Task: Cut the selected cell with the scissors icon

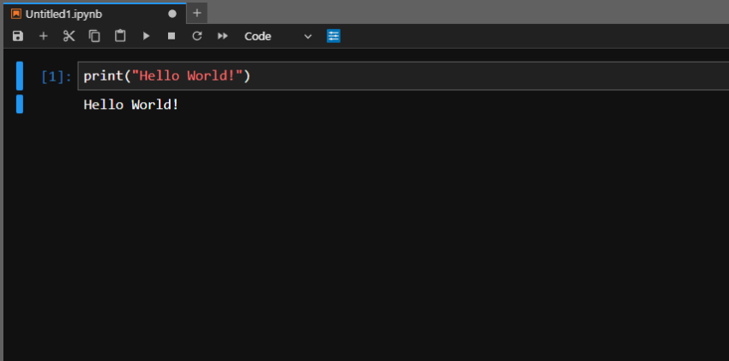Action: (69, 36)
